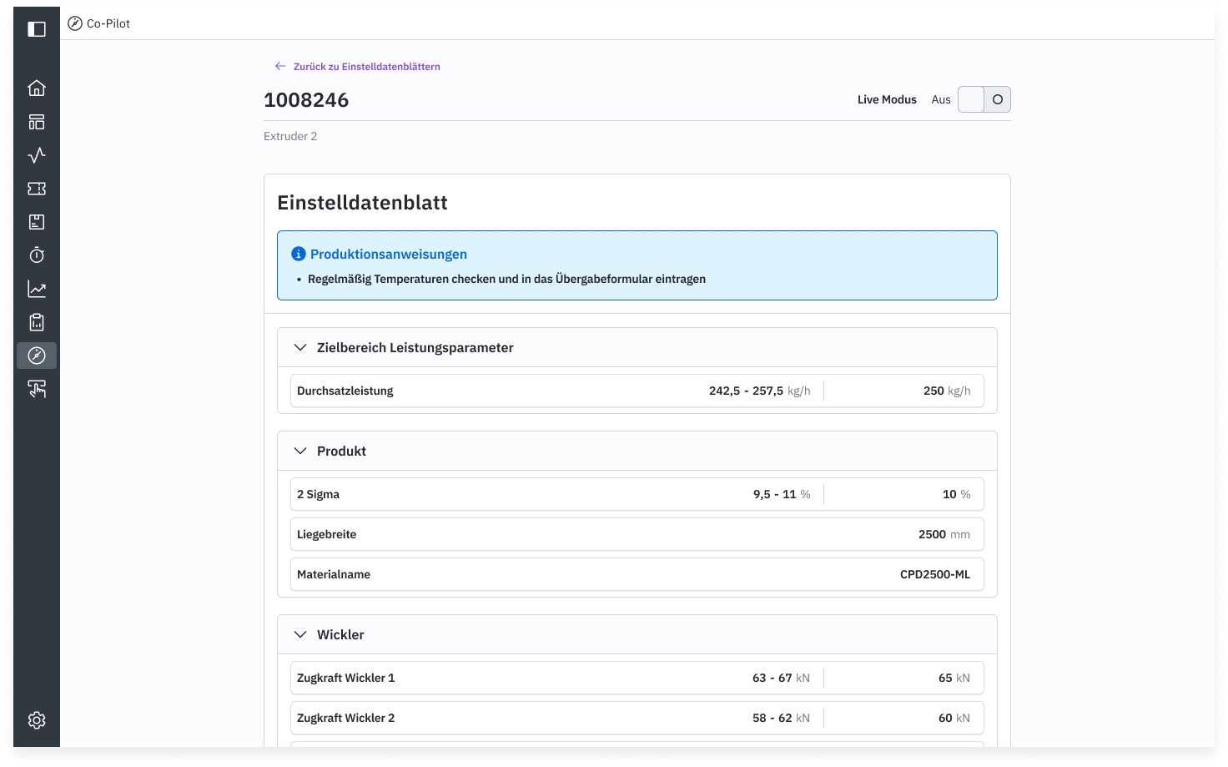Click the Co-Pilot header title
The width and height of the screenshot is (1228, 767).
pos(108,23)
